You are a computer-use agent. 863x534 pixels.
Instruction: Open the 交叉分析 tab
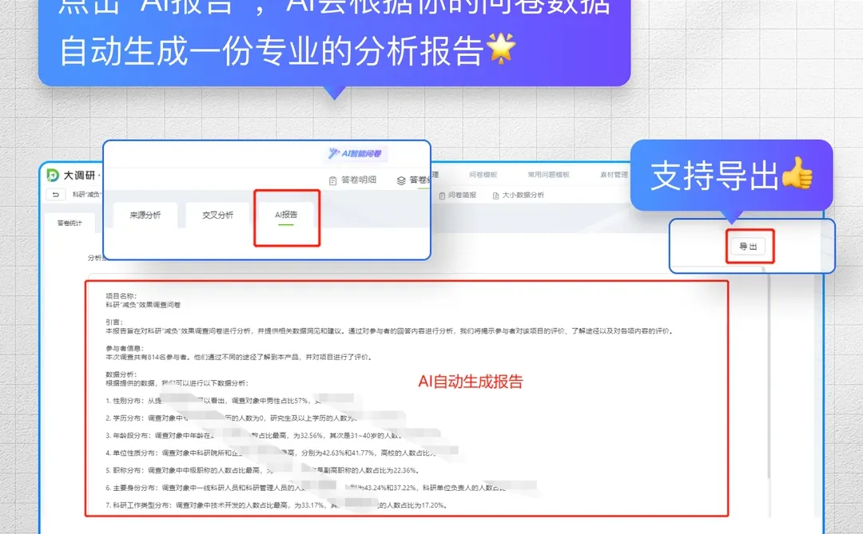coord(218,214)
